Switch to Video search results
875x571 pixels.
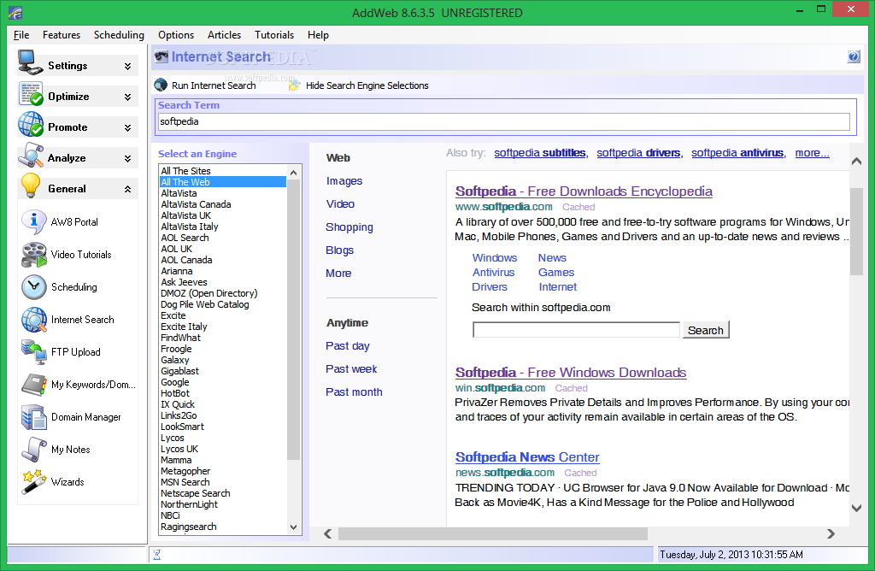tap(340, 203)
